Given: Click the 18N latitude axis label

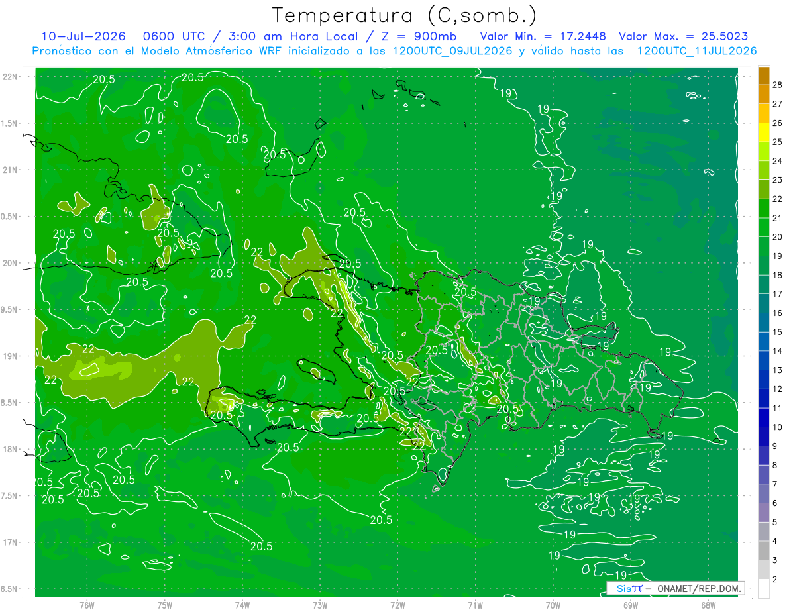Looking at the screenshot, I should 9,450.
